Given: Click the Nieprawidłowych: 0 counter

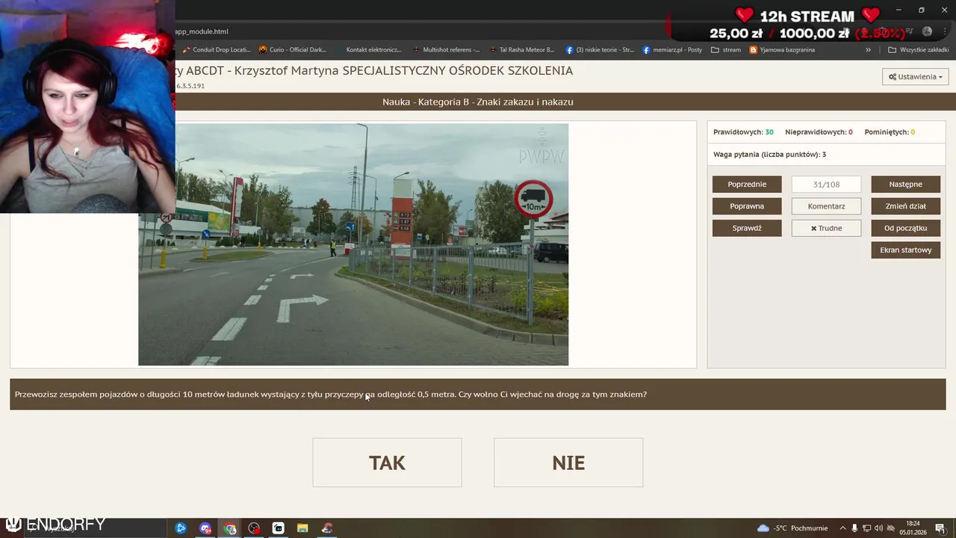Looking at the screenshot, I should tap(819, 132).
